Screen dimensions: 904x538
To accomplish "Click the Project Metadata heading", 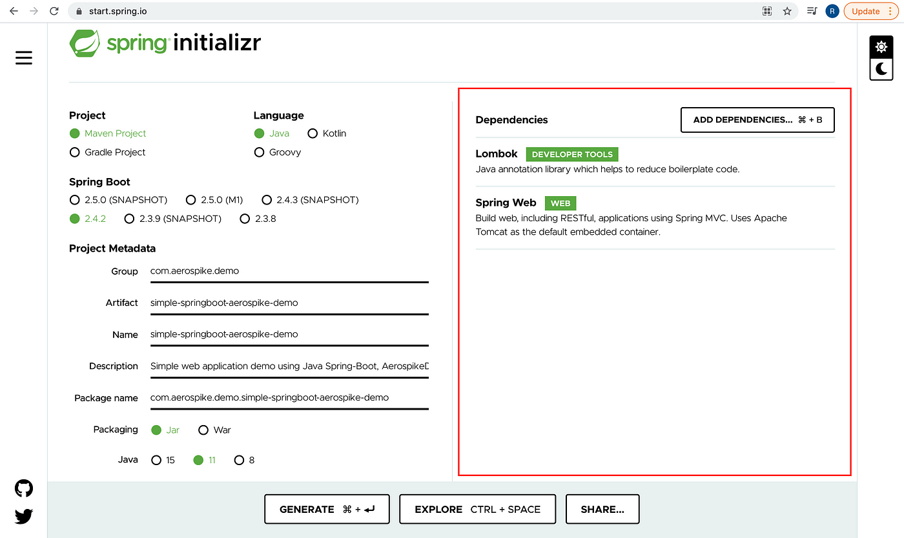I will point(112,248).
